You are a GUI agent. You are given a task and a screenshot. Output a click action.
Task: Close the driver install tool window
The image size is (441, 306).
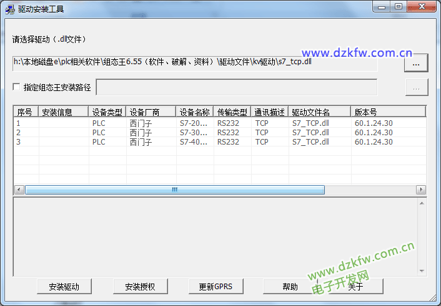422,6
